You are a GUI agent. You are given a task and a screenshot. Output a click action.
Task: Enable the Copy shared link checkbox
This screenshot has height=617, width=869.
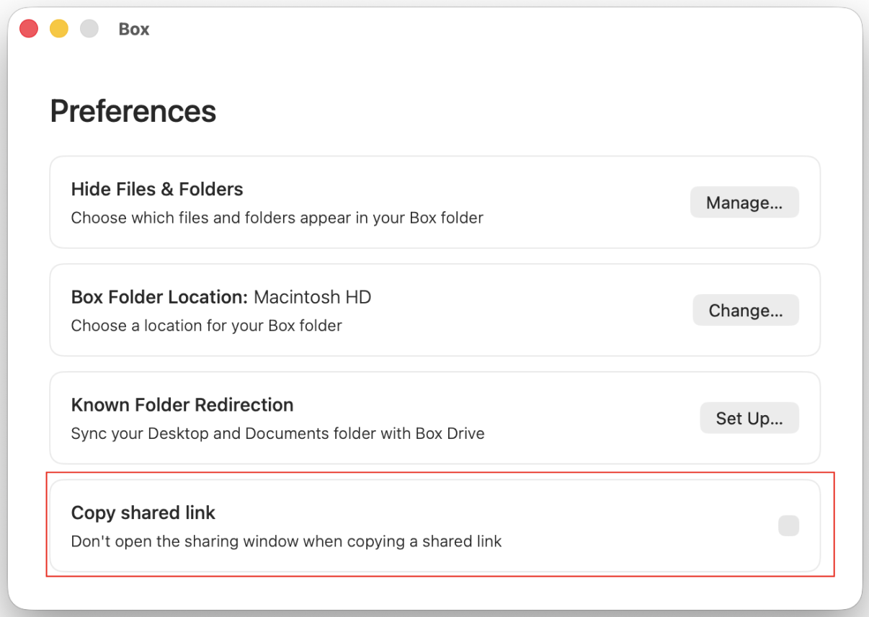point(789,525)
